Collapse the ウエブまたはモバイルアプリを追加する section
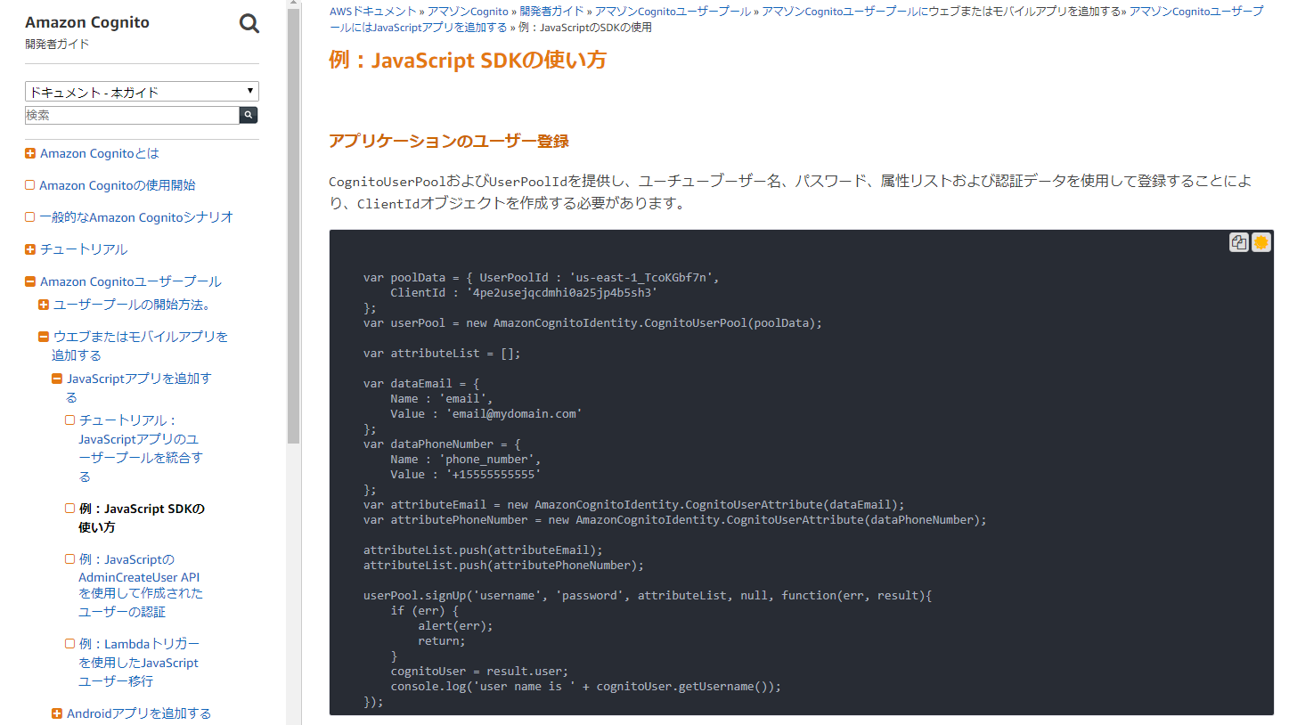The height and width of the screenshot is (725, 1289). pyautogui.click(x=43, y=336)
